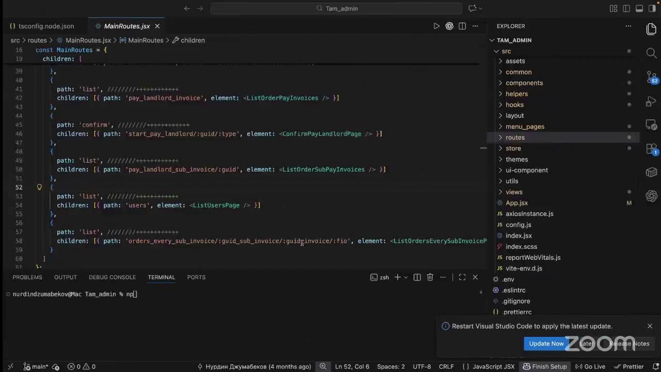Click Go Live in status bar

pyautogui.click(x=590, y=366)
